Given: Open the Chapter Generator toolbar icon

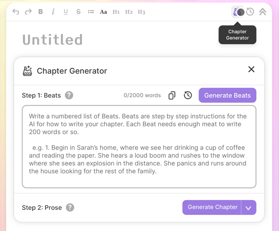Looking at the screenshot, I should [x=238, y=12].
